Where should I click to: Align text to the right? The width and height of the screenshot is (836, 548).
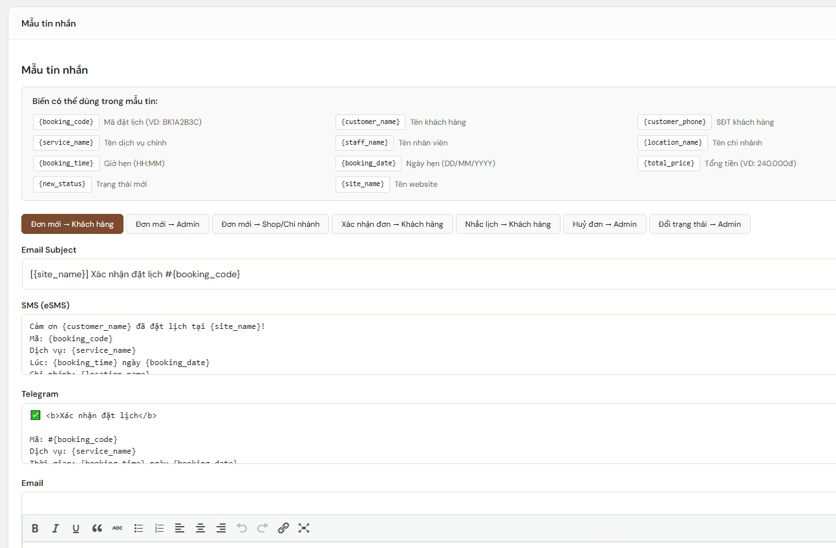[x=221, y=528]
